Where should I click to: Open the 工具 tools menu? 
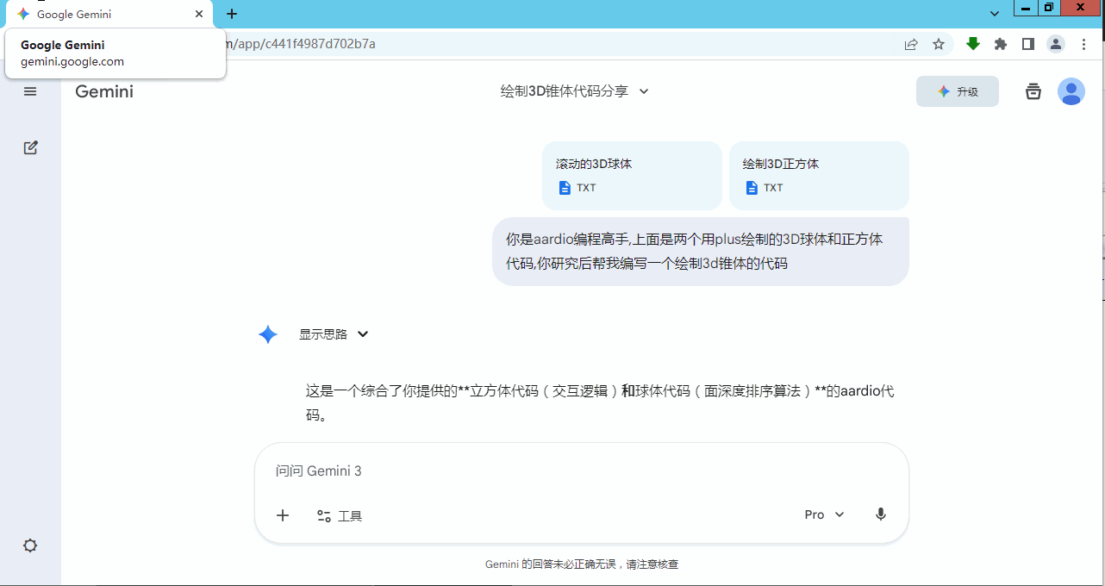(x=340, y=516)
